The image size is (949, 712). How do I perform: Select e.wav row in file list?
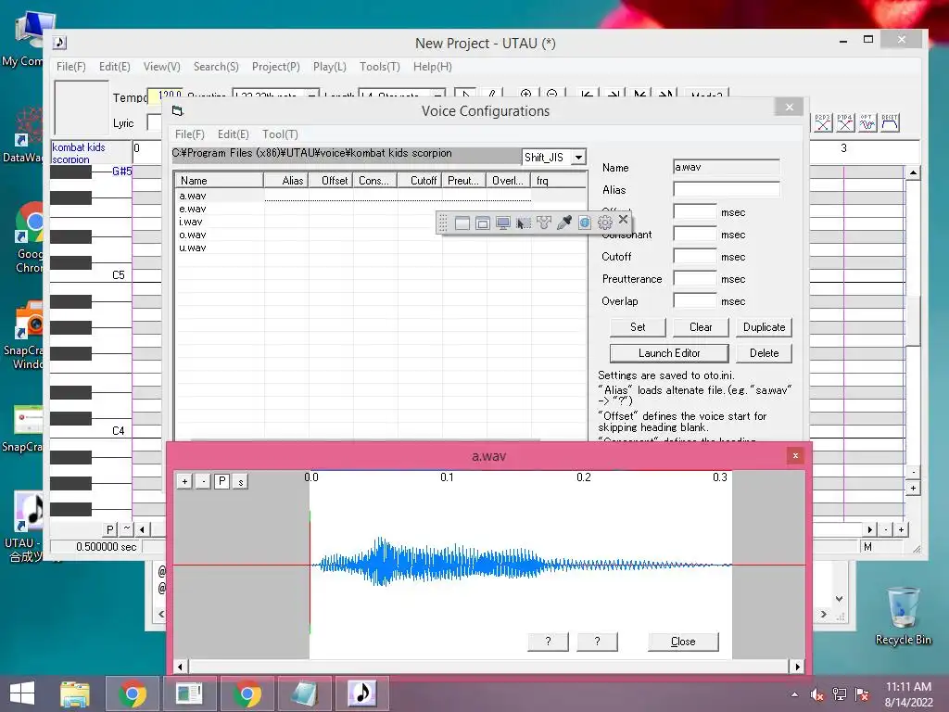click(x=379, y=209)
